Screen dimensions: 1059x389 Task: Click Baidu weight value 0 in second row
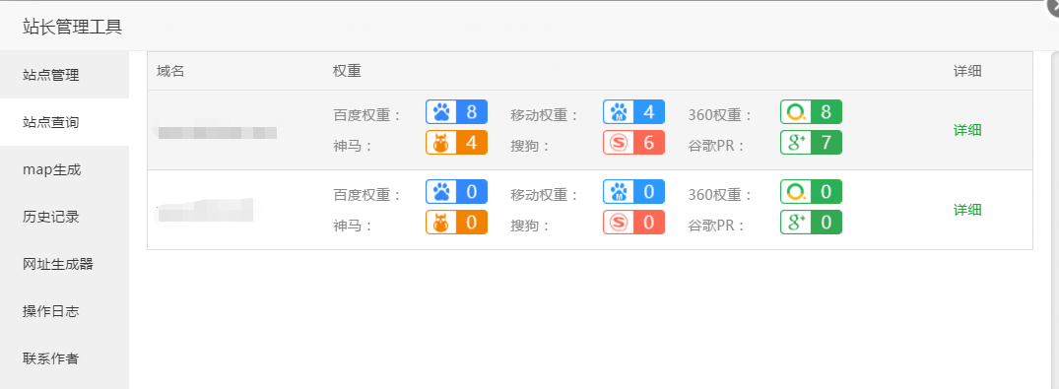472,192
